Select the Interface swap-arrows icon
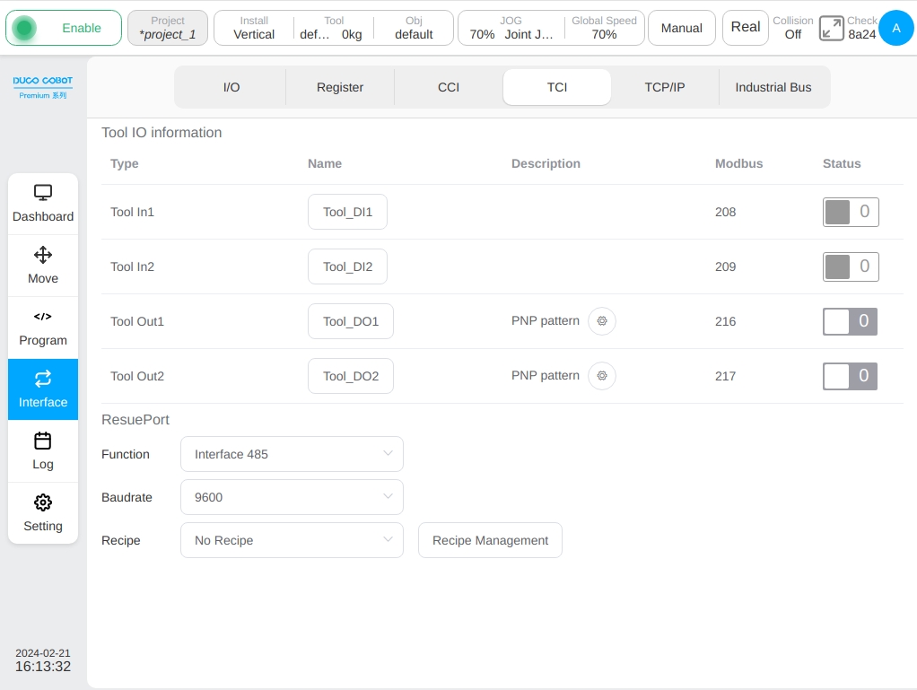 point(43,379)
